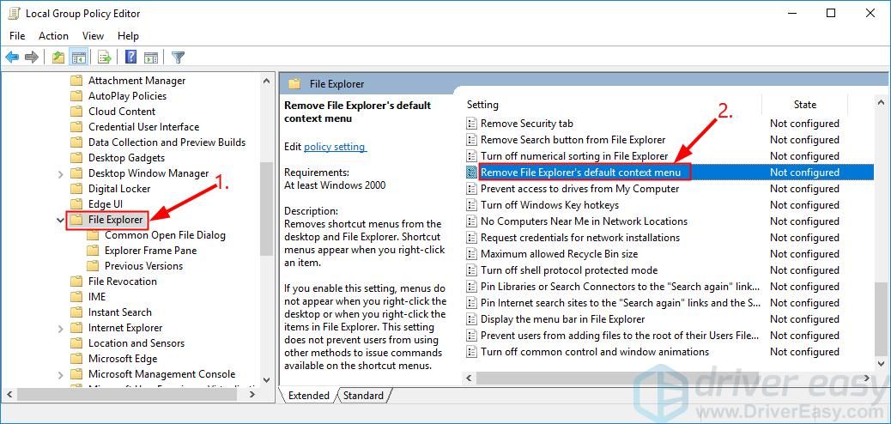Screen dimensions: 891x424
Task: Switch to the Standard tab
Action: point(363,396)
